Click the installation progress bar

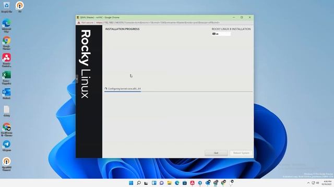click(x=178, y=91)
